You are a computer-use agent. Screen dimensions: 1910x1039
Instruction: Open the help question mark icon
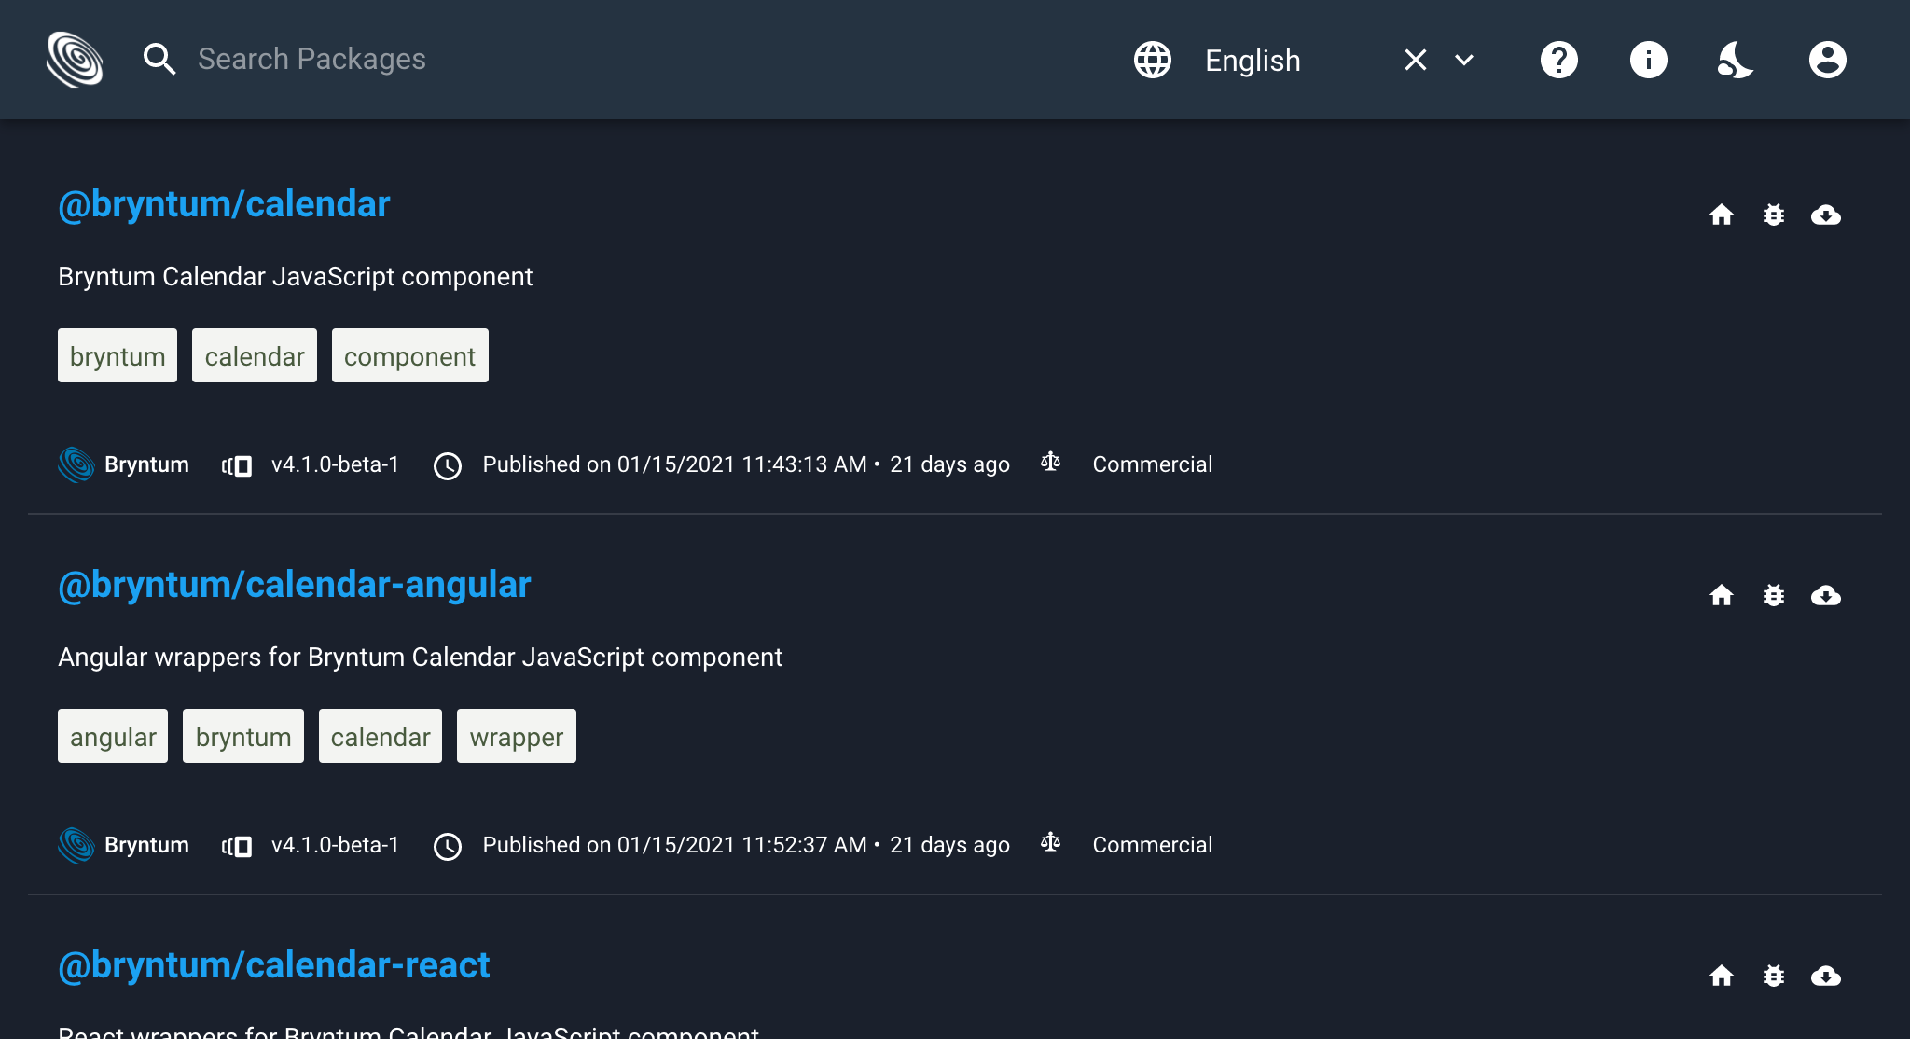(x=1559, y=60)
